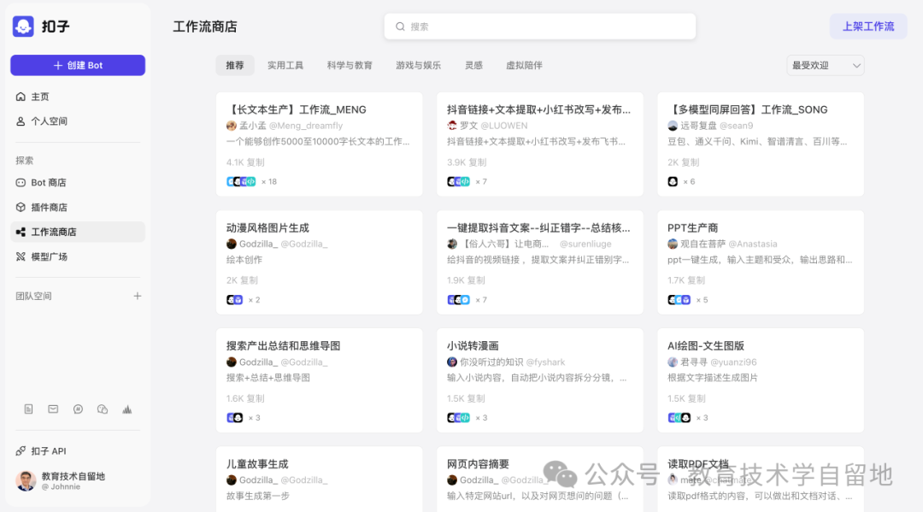Switch to the 科学与教育 tab
Screen dimensions: 923x512
[350, 65]
